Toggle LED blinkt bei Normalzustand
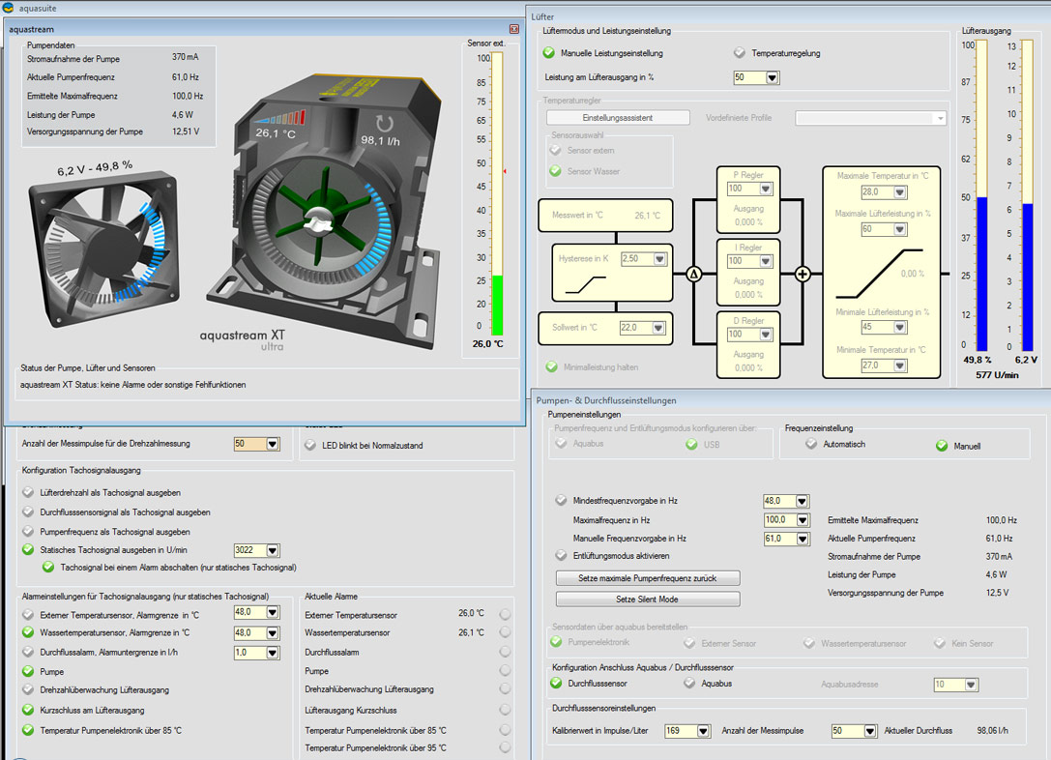 pos(309,445)
